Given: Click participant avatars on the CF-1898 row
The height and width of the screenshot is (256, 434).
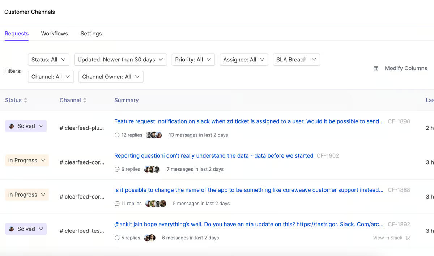Looking at the screenshot, I should coord(154,135).
